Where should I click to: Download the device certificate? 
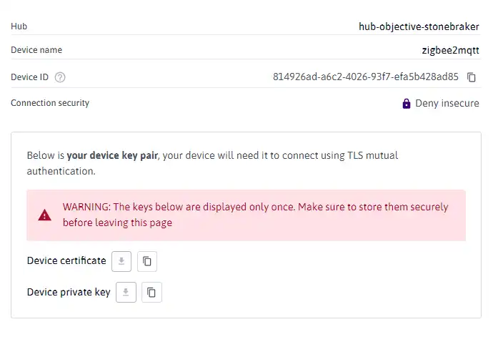pos(121,261)
